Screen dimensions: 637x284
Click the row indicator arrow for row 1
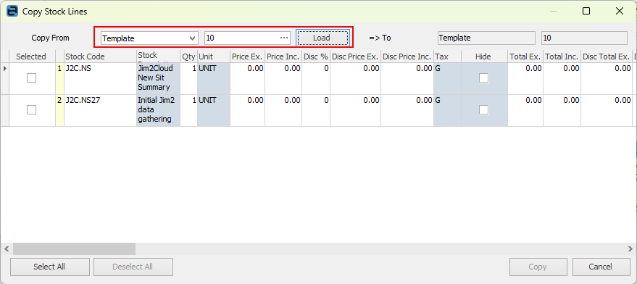pyautogui.click(x=4, y=69)
